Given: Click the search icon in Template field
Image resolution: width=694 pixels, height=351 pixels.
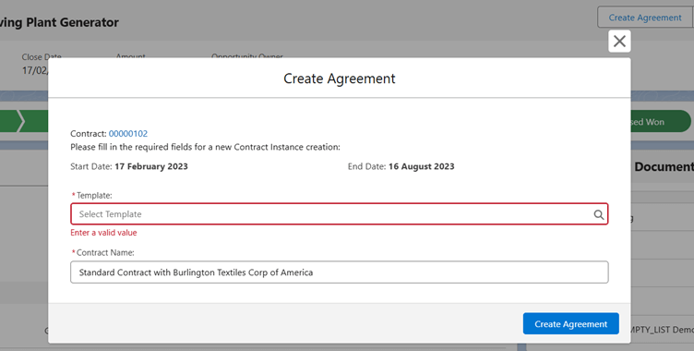Looking at the screenshot, I should 598,214.
